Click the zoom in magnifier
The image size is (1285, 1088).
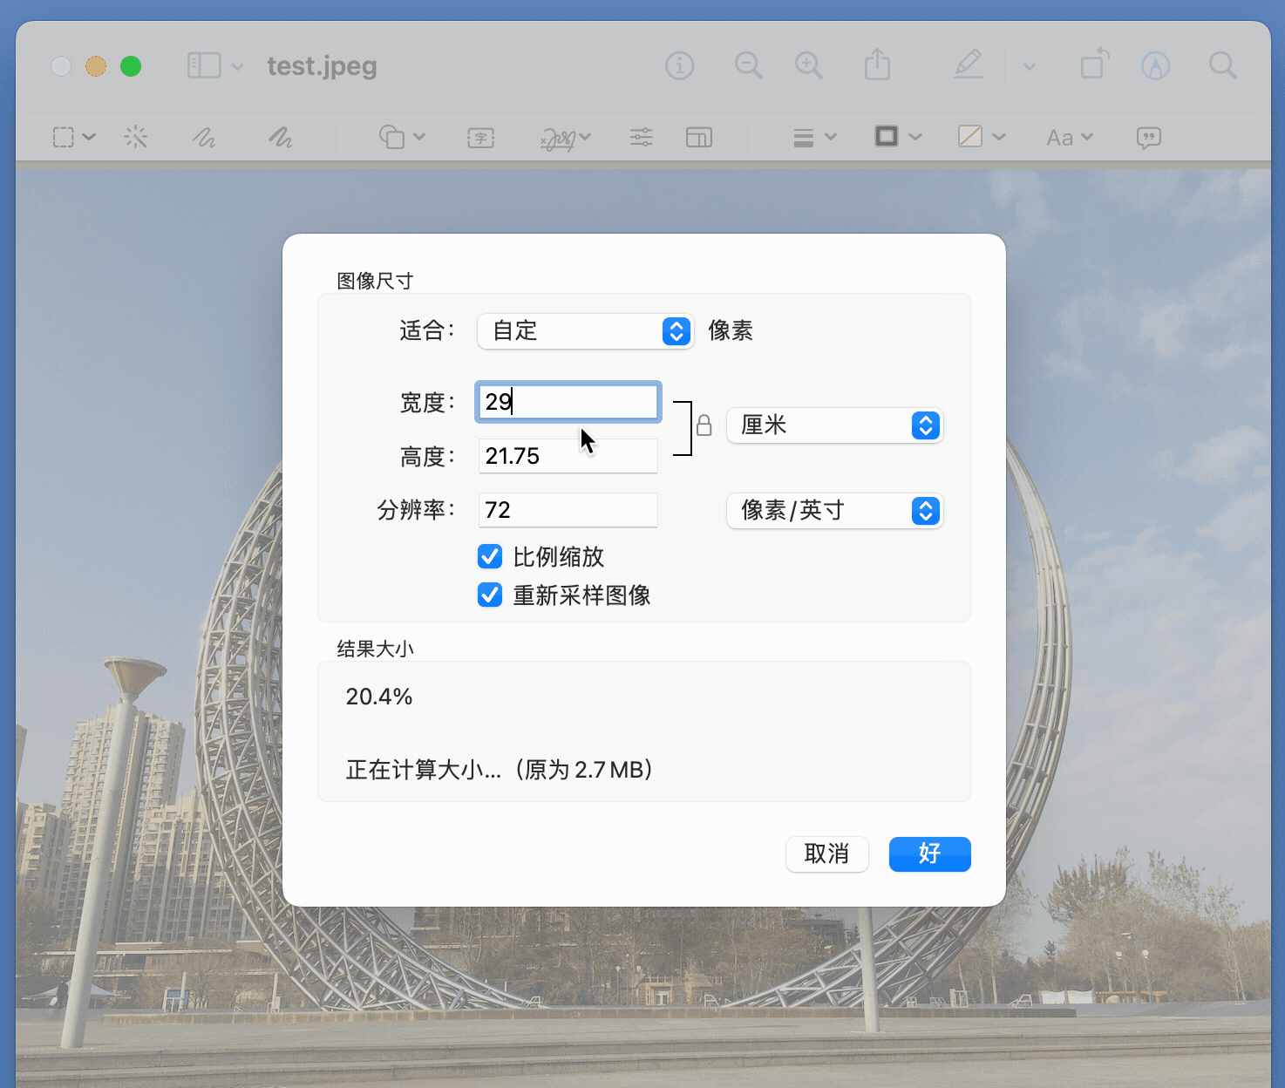[x=809, y=65]
